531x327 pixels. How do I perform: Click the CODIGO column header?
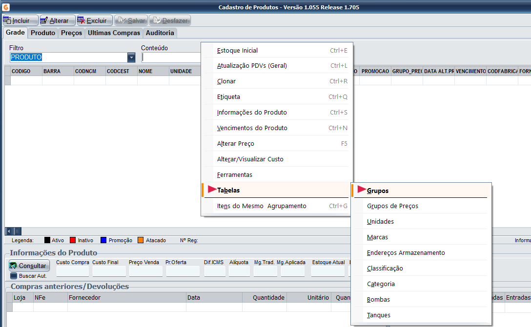click(26, 71)
